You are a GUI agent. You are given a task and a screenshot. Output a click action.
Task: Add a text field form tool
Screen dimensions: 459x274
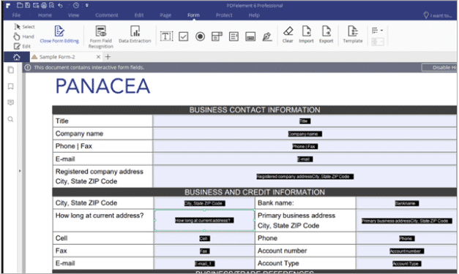point(166,37)
